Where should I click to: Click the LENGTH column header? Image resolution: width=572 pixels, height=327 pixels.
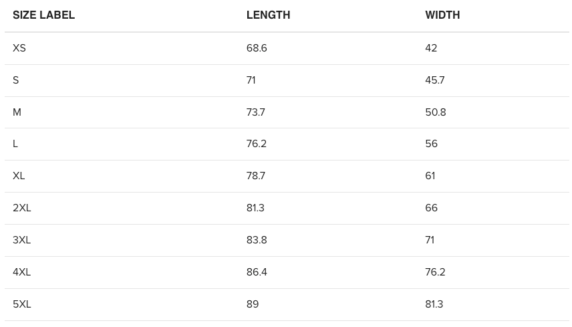click(x=268, y=15)
